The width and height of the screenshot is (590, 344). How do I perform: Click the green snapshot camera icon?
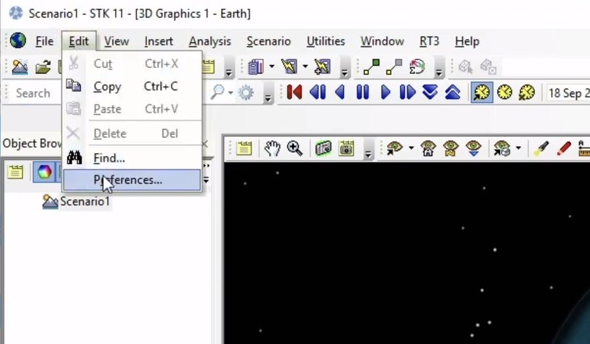tap(323, 148)
